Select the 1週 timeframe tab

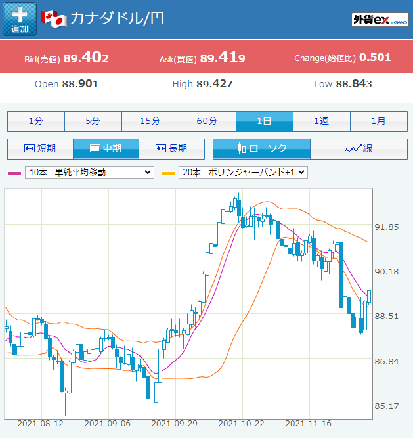[x=322, y=121]
